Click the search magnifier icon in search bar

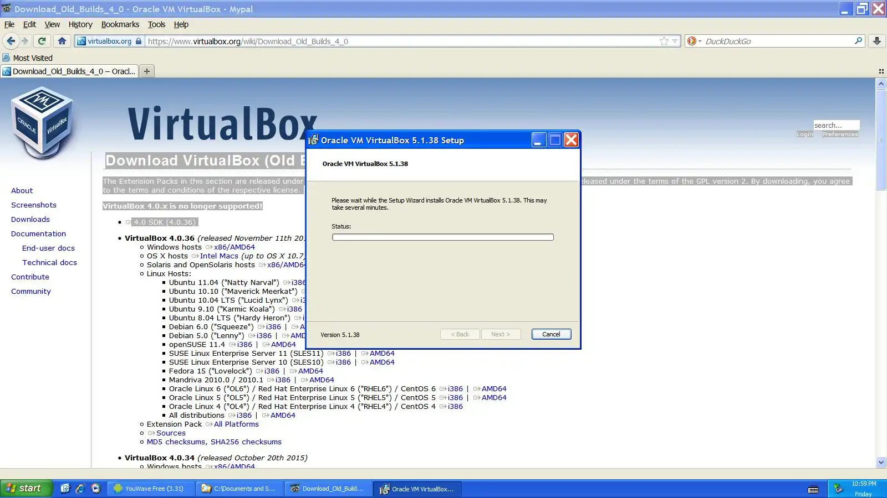point(858,40)
